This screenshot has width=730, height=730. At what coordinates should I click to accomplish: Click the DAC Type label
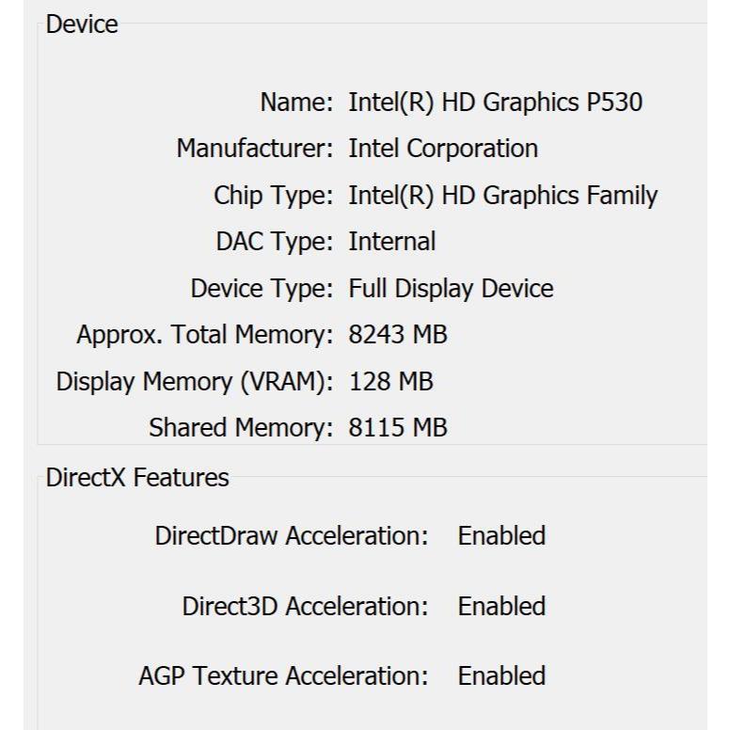[x=275, y=242]
